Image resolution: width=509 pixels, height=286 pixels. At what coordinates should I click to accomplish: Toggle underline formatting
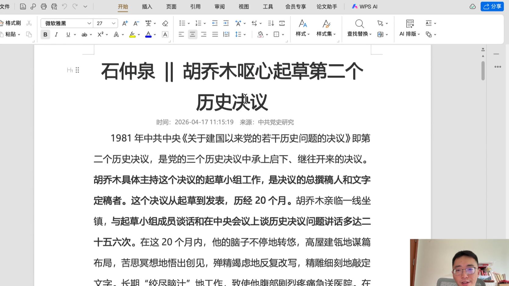68,34
